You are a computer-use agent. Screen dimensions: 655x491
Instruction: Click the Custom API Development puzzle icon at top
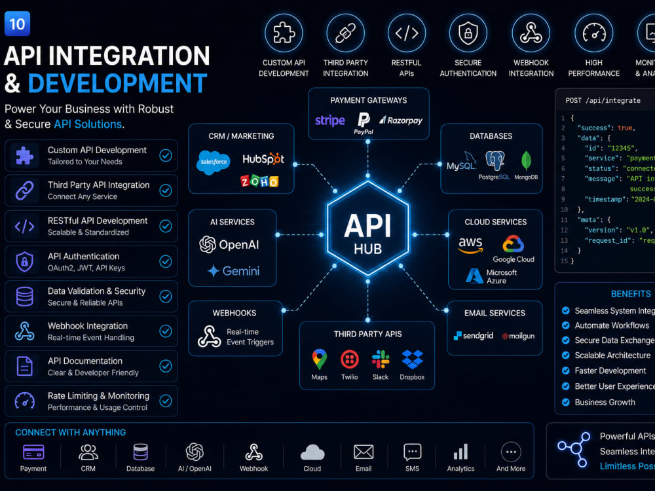coord(284,33)
